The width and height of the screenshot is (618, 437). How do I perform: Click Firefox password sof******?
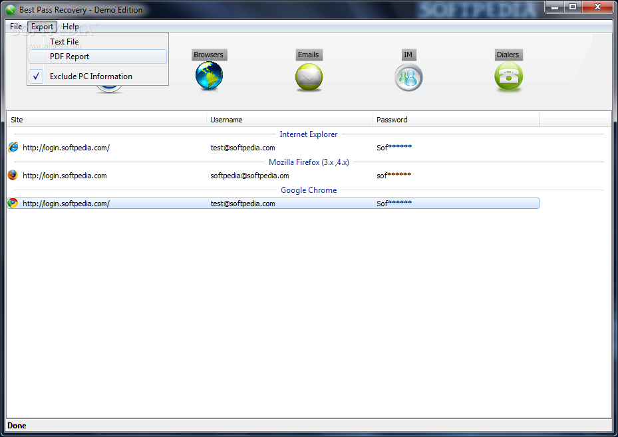394,176
